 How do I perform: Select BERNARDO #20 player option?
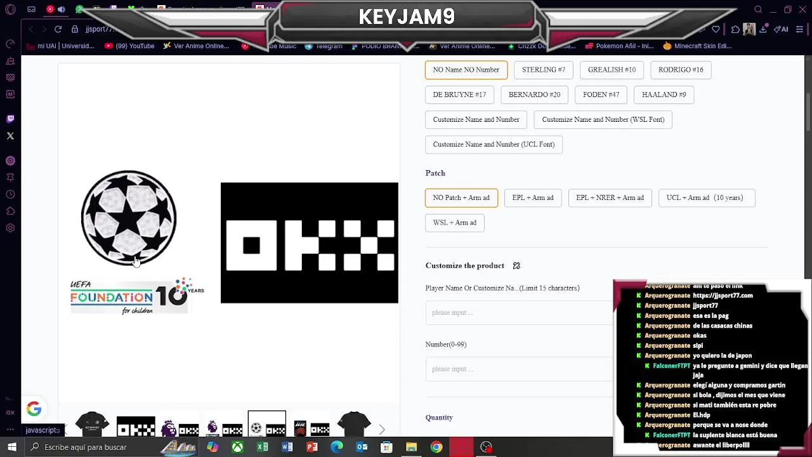(534, 95)
